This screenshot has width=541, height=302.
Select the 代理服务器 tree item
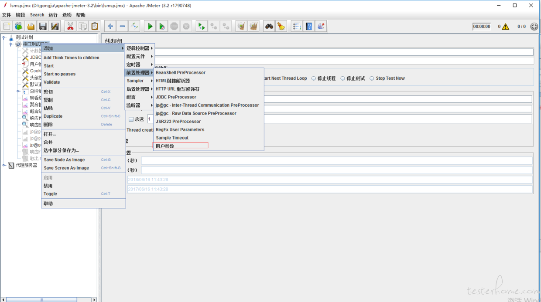[x=26, y=166]
